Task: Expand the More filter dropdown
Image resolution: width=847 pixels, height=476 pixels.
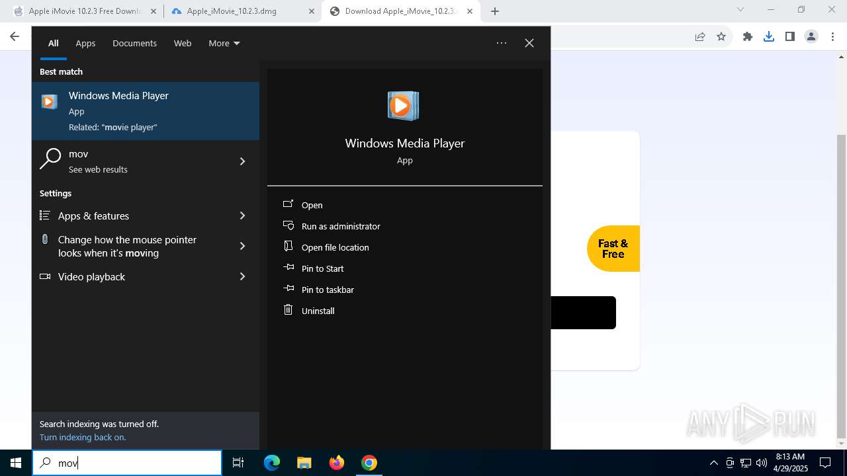Action: (224, 43)
